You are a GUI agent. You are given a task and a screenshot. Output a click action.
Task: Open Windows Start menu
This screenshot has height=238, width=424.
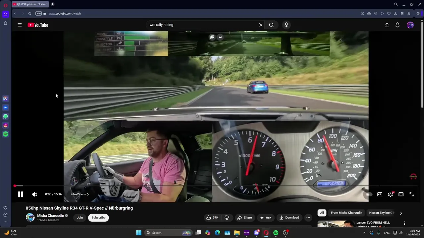click(139, 233)
